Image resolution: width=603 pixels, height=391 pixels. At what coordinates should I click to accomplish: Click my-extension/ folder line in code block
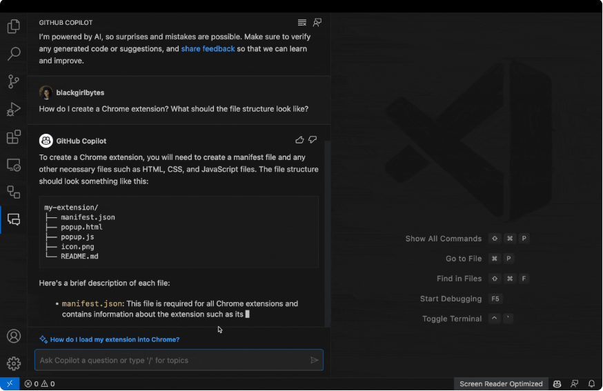pyautogui.click(x=71, y=208)
